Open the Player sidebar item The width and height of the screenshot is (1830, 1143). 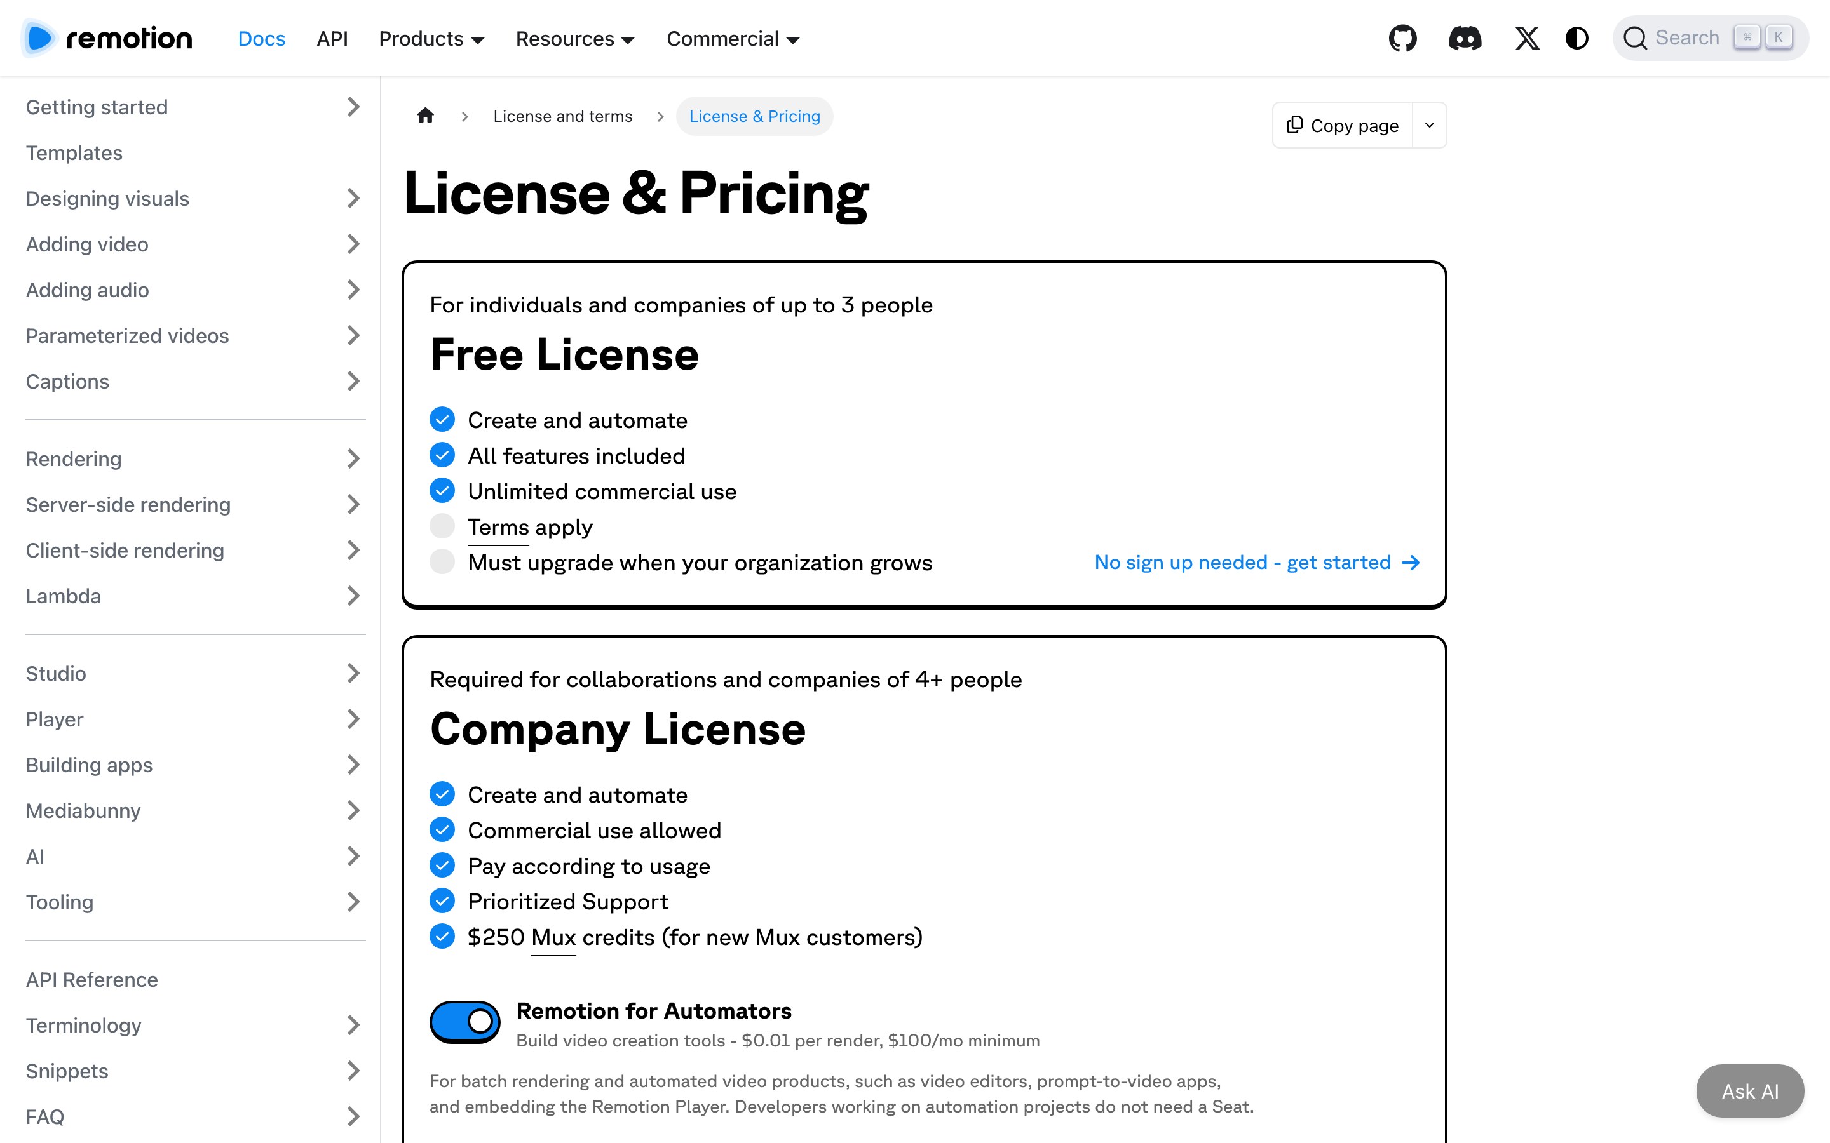(55, 719)
